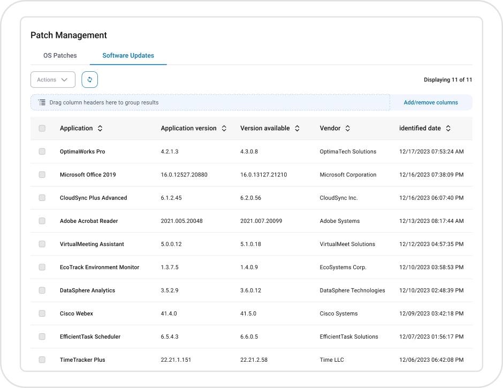Viewport: 503px width, 388px height.
Task: Open the Actions dropdown
Action: (53, 80)
